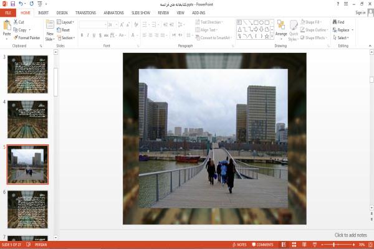Open the Section dropdown
Image resolution: width=374 pixels, height=249 pixels.
tap(66, 37)
